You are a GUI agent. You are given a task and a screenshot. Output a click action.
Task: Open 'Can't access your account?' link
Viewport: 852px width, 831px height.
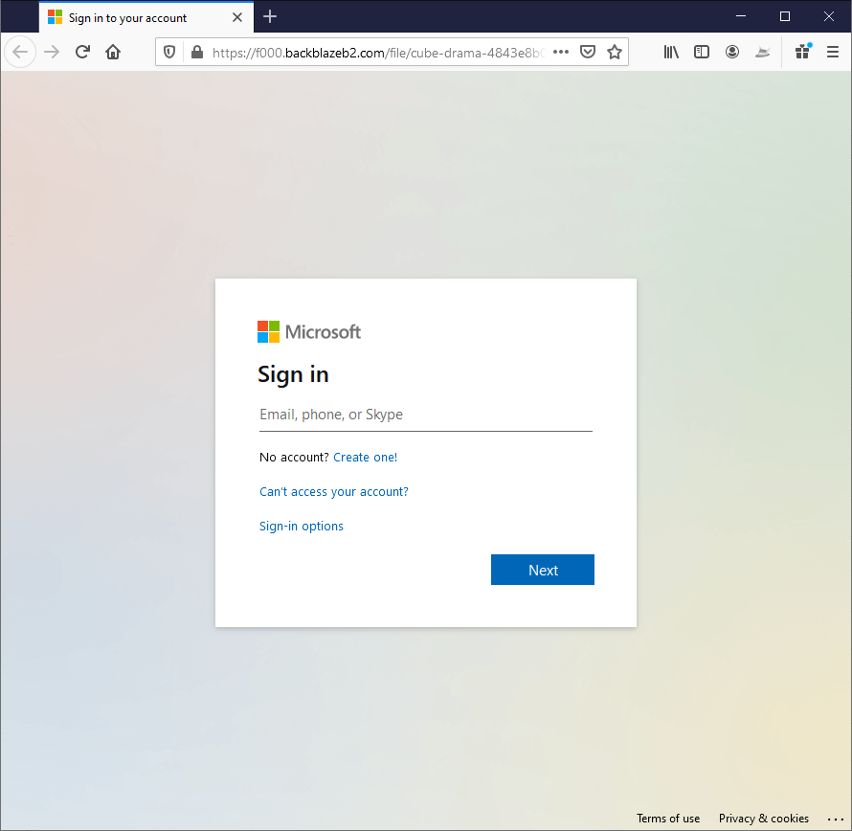coord(334,492)
